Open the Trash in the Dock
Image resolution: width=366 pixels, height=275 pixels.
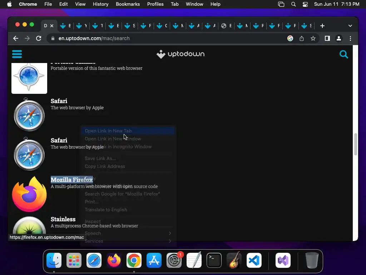point(312,260)
